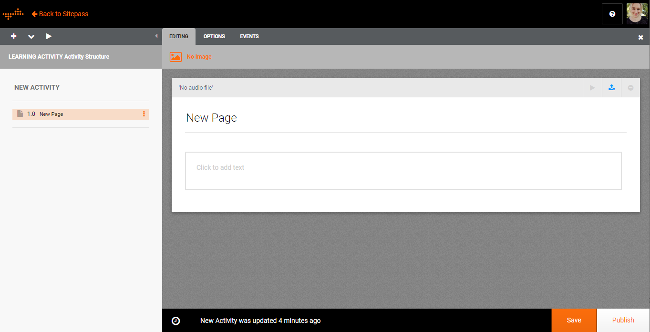Click the No Image label

click(x=199, y=57)
